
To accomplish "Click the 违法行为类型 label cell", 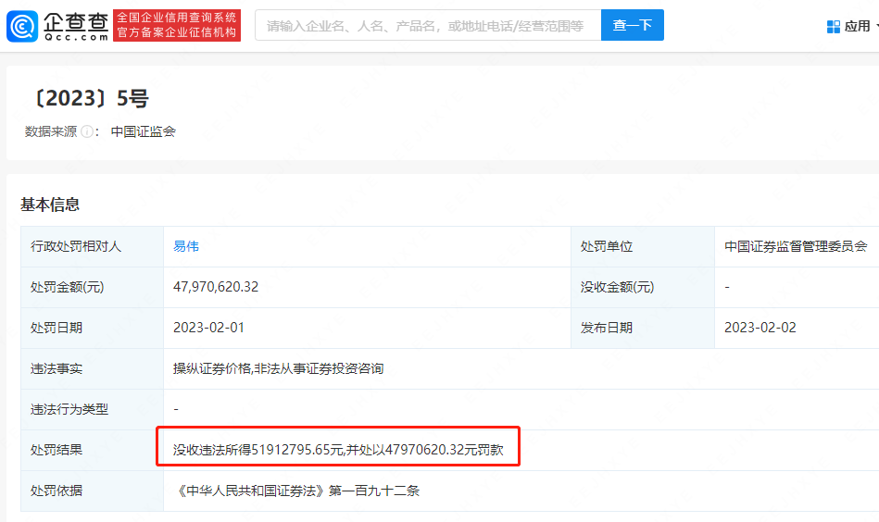I will (x=92, y=409).
